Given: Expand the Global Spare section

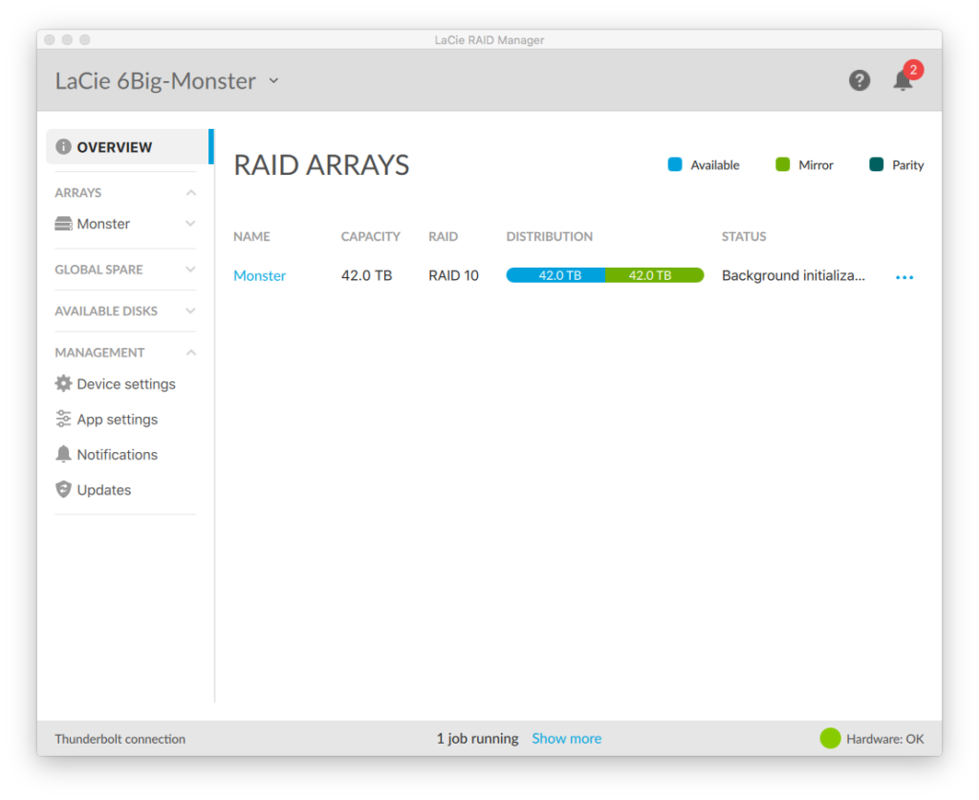Looking at the screenshot, I should (191, 270).
